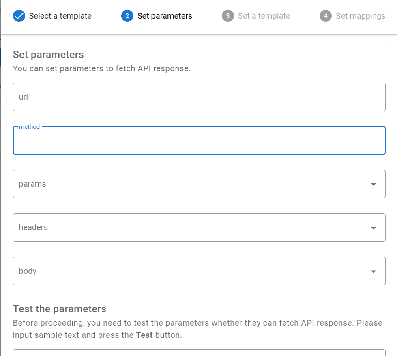Return to the Select a template step

[x=60, y=16]
